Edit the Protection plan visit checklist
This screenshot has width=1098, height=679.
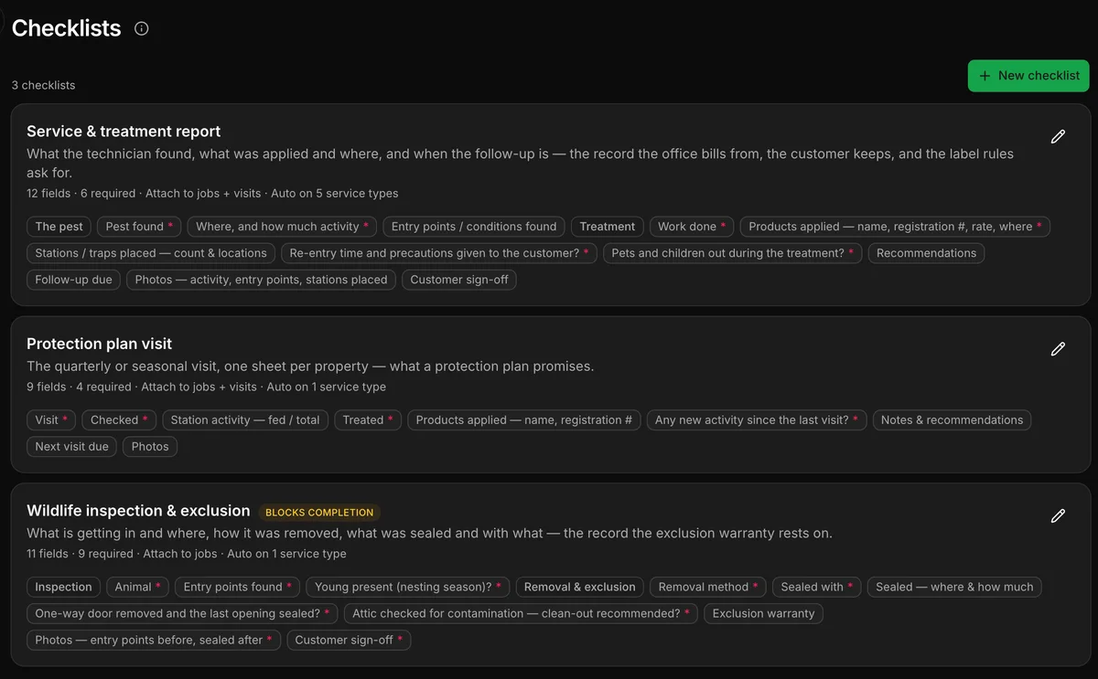1058,349
